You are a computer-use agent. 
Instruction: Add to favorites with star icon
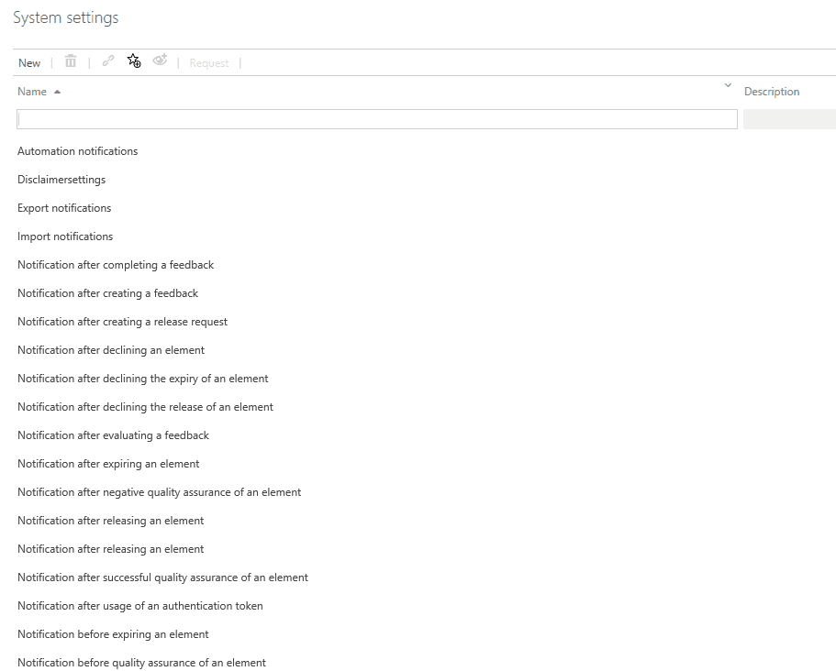[134, 60]
